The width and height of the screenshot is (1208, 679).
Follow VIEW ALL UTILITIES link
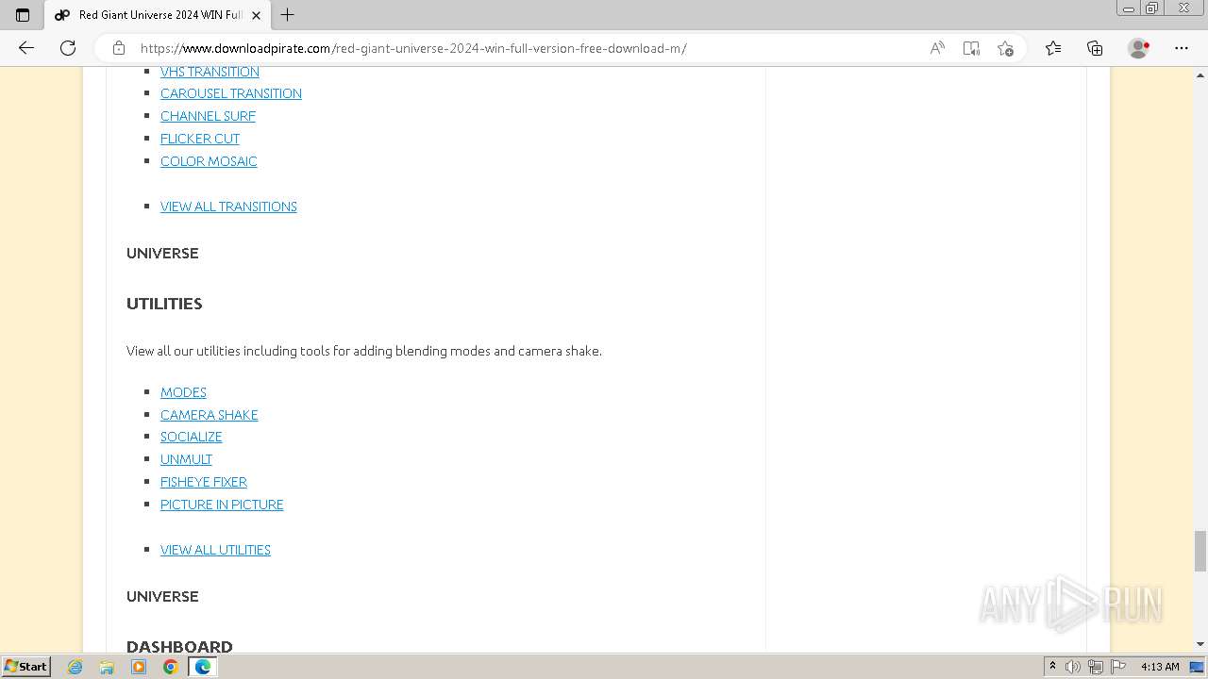coord(215,550)
